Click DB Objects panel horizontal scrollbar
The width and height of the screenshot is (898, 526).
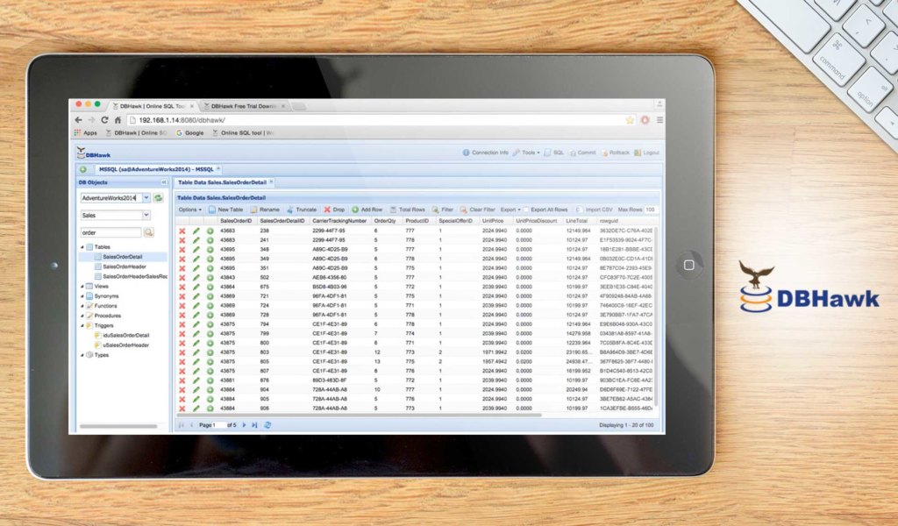[118, 426]
